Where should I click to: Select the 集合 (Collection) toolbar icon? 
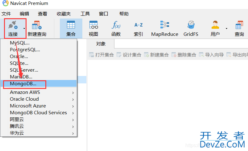tap(71, 25)
